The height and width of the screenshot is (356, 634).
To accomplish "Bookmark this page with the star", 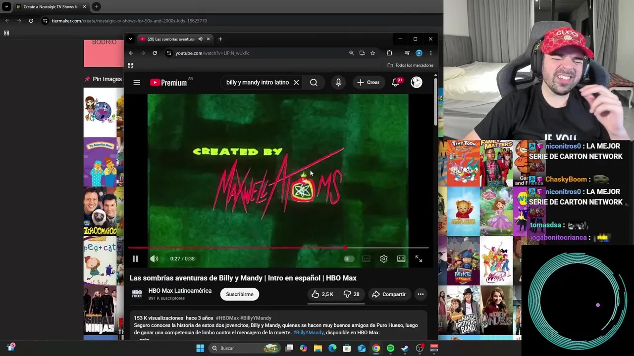I will (372, 53).
